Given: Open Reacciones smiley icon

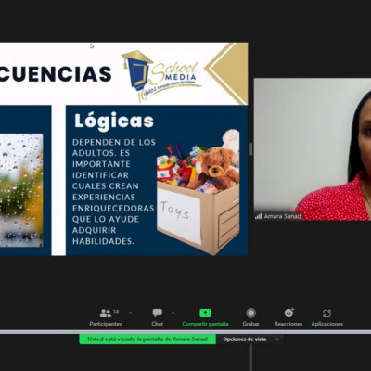Looking at the screenshot, I should [289, 313].
